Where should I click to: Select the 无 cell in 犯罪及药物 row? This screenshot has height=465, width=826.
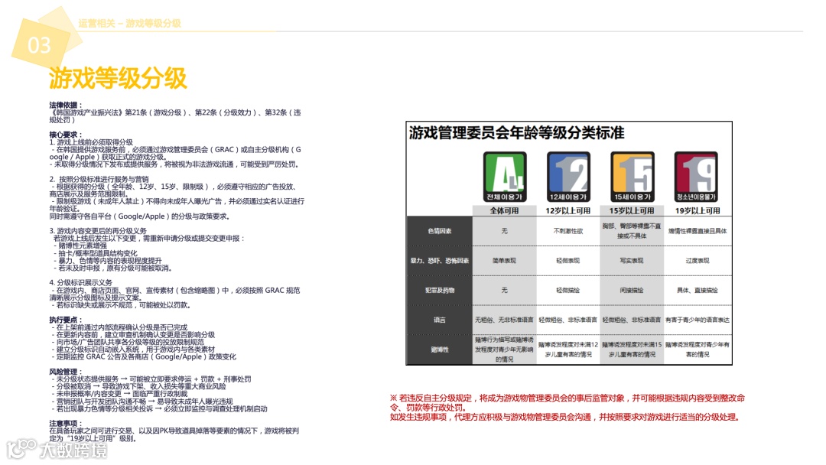[x=505, y=290]
